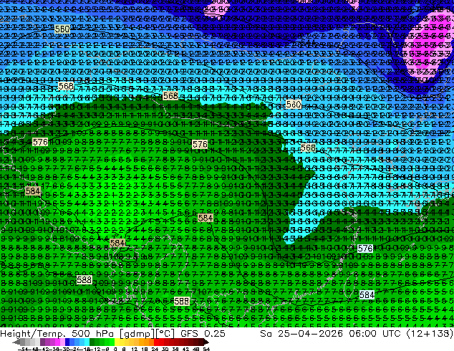454x351 pixels.
Task: Select the gray segment of the colorbar
Action: (23, 342)
